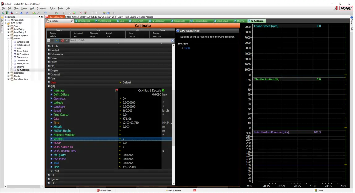Image resolution: width=355 pixels, height=193 pixels.
Task: Click the undo arrow in the toolbar
Action: point(45,13)
